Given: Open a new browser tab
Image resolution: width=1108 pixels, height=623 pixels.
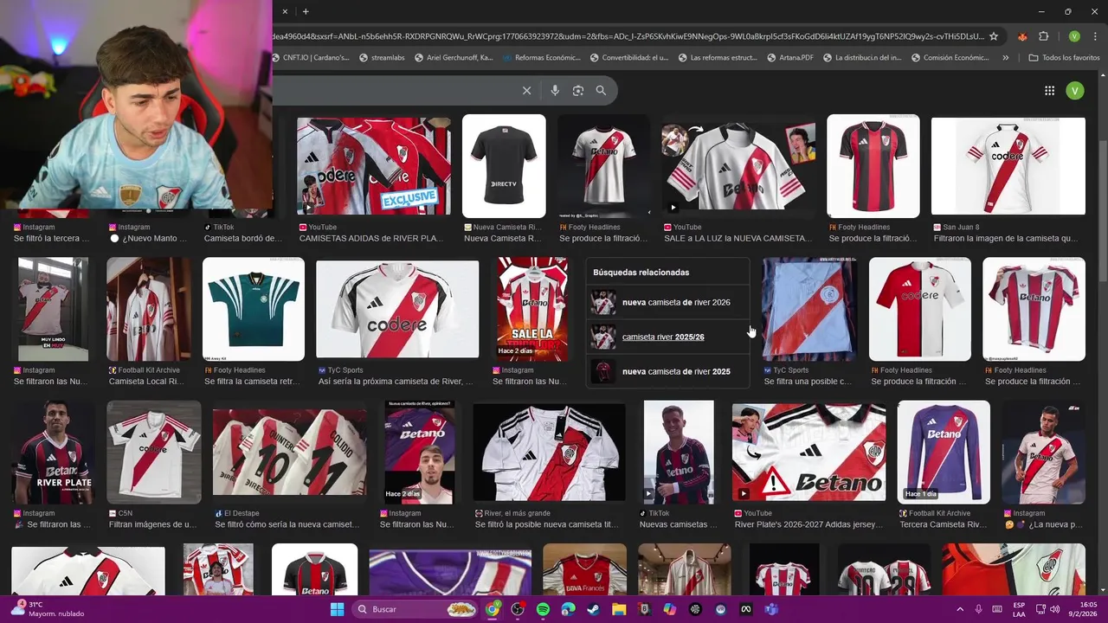Looking at the screenshot, I should tap(306, 11).
